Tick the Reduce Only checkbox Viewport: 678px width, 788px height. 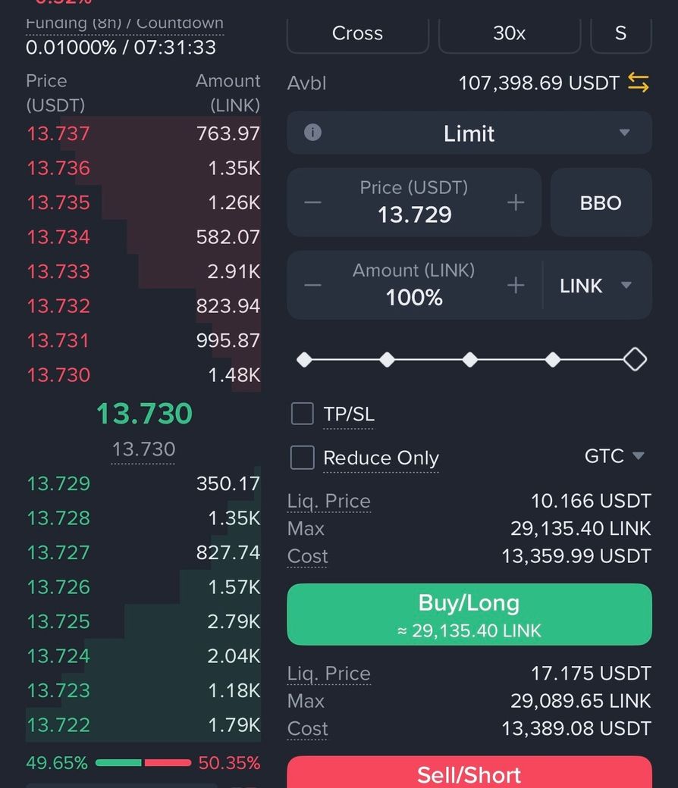point(303,458)
